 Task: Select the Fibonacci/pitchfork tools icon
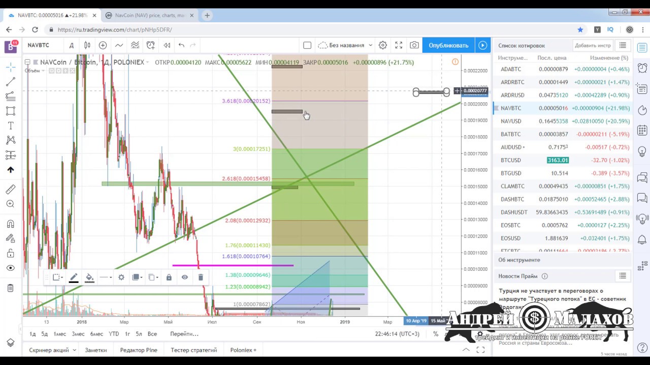coord(11,96)
